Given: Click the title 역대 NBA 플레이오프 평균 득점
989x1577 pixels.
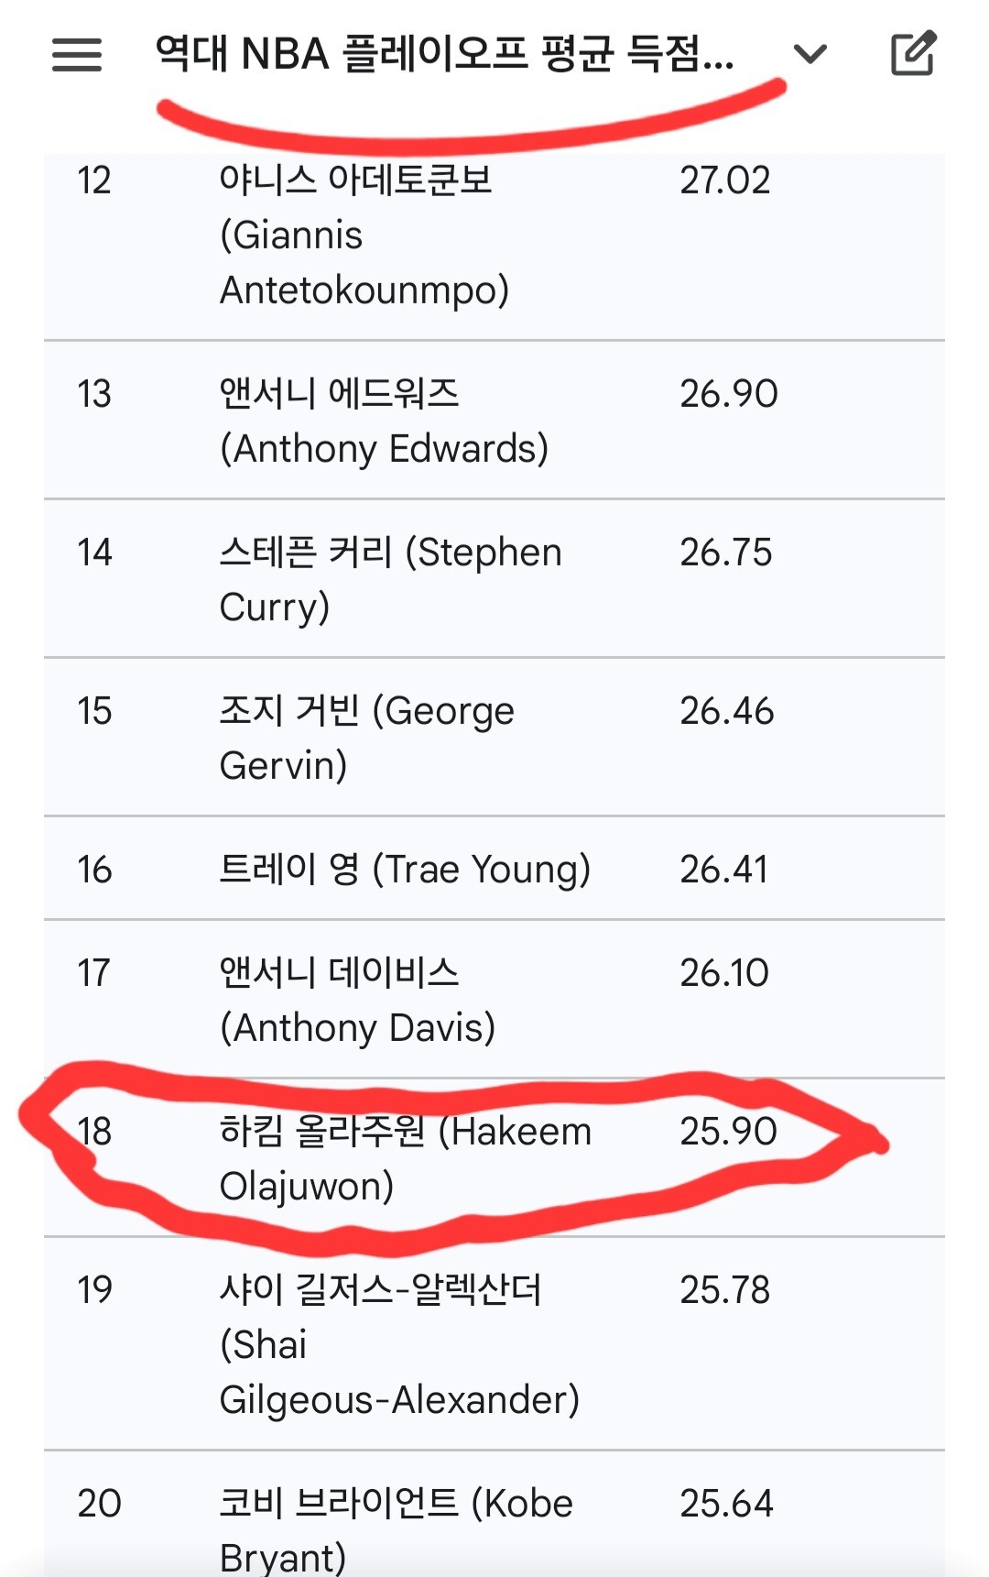Looking at the screenshot, I should 444,53.
